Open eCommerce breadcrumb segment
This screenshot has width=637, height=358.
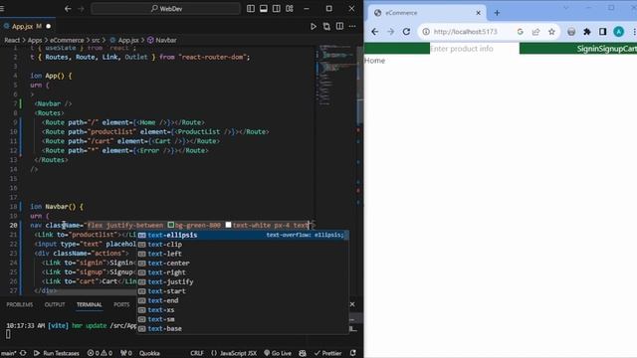click(x=67, y=40)
